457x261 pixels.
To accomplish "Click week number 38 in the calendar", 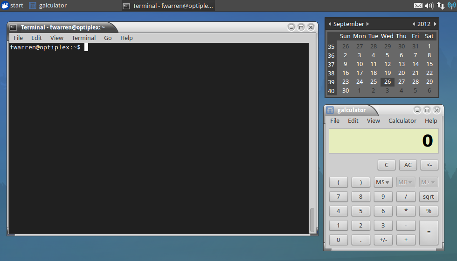I will pos(331,73).
